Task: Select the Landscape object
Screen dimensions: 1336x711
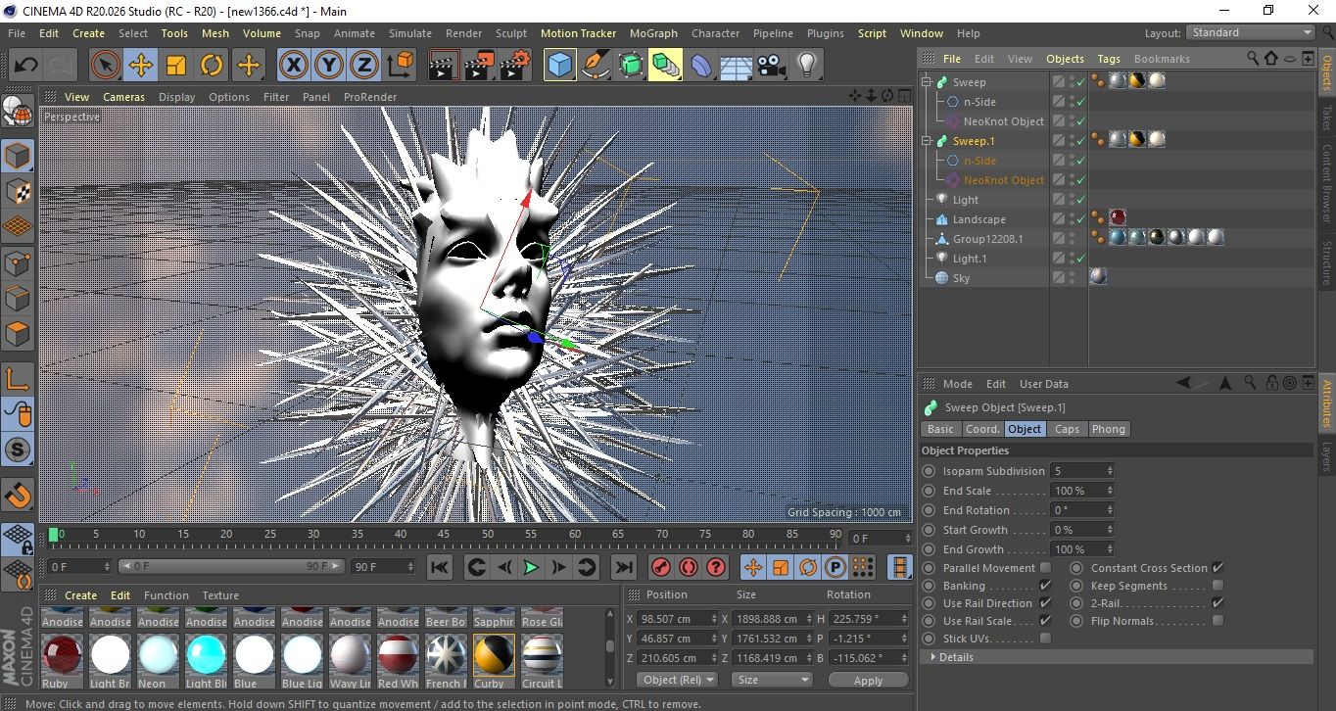Action: point(978,219)
